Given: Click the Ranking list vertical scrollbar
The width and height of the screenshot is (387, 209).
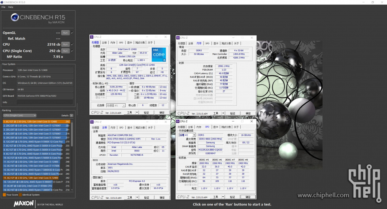Looking at the screenshot, I should coord(72,156).
